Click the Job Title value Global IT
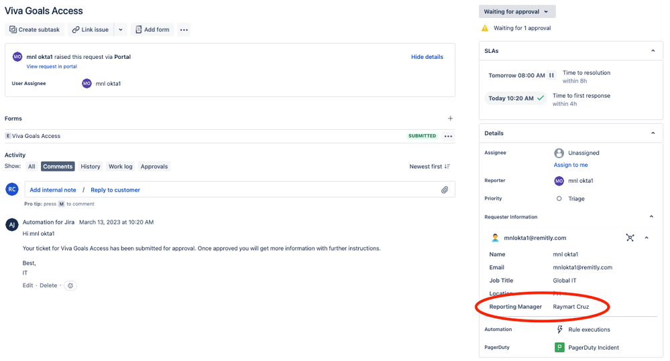Screen dimensions: 670x361 coord(565,281)
